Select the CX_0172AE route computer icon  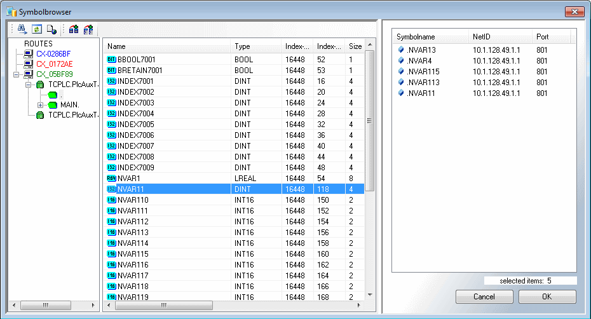coord(28,64)
